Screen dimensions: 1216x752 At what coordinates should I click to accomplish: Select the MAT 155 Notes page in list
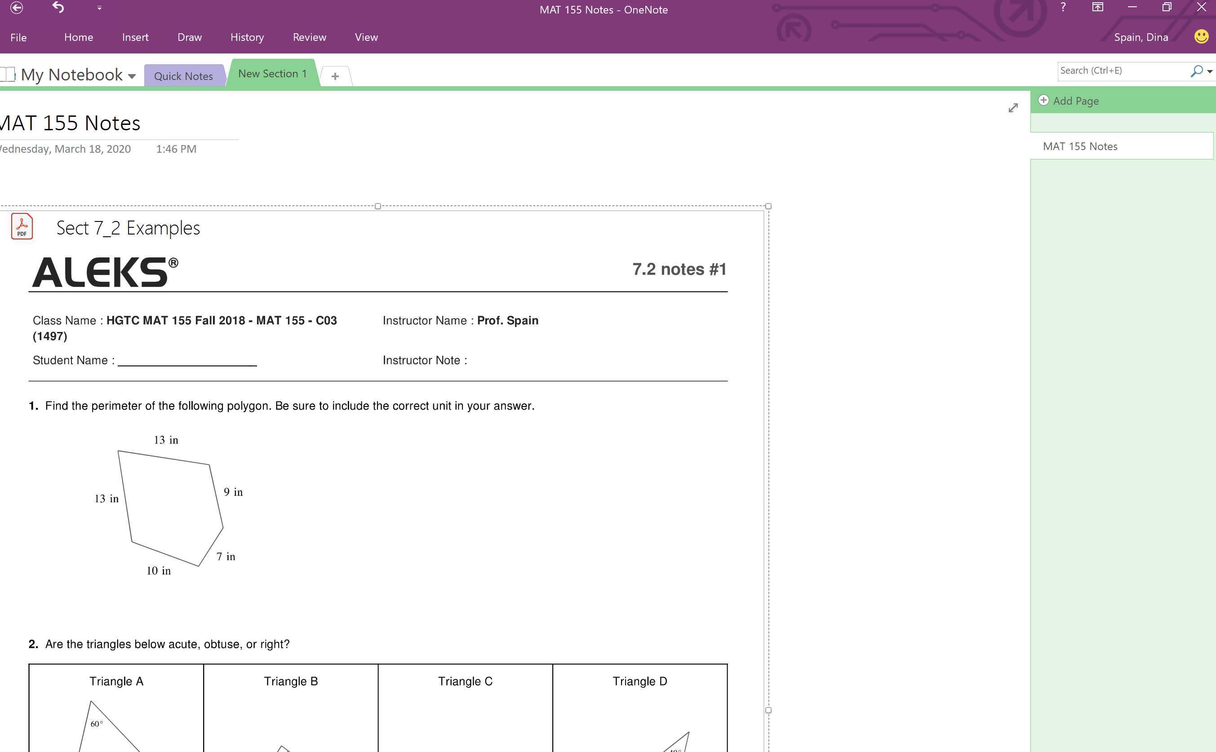pos(1080,146)
